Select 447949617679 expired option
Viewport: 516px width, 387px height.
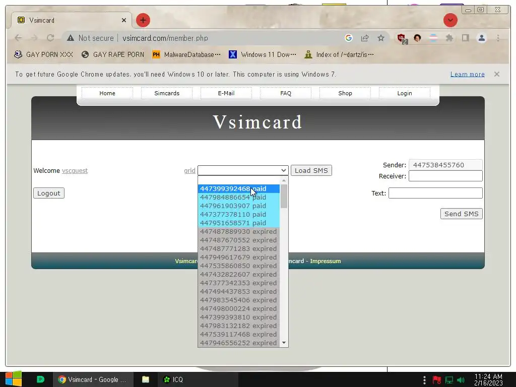click(x=239, y=257)
